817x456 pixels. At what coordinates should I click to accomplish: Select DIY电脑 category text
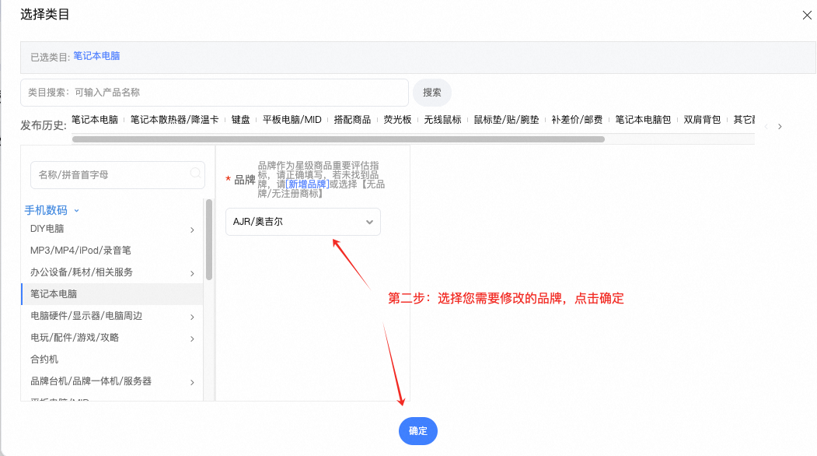coord(47,229)
